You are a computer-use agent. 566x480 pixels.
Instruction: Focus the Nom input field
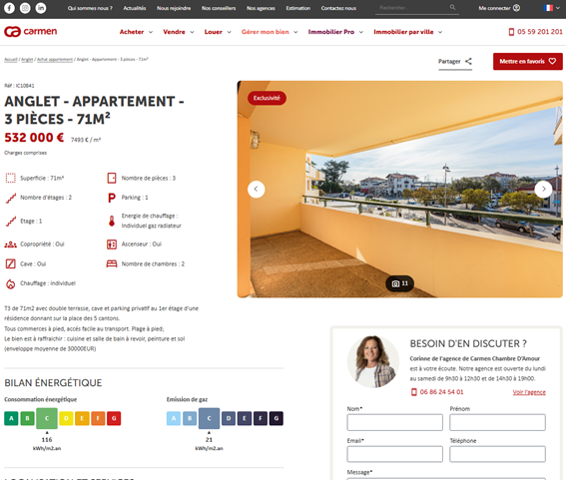click(x=394, y=422)
